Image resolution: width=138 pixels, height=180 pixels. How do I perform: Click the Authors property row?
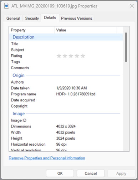coord(66,82)
